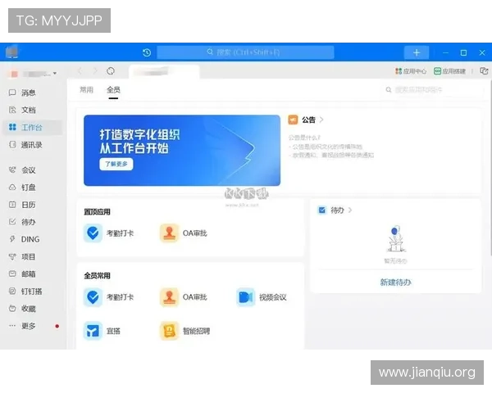Screen dimensions: 492x393
Task: Click 了解更多 on the banner
Action: 116,164
